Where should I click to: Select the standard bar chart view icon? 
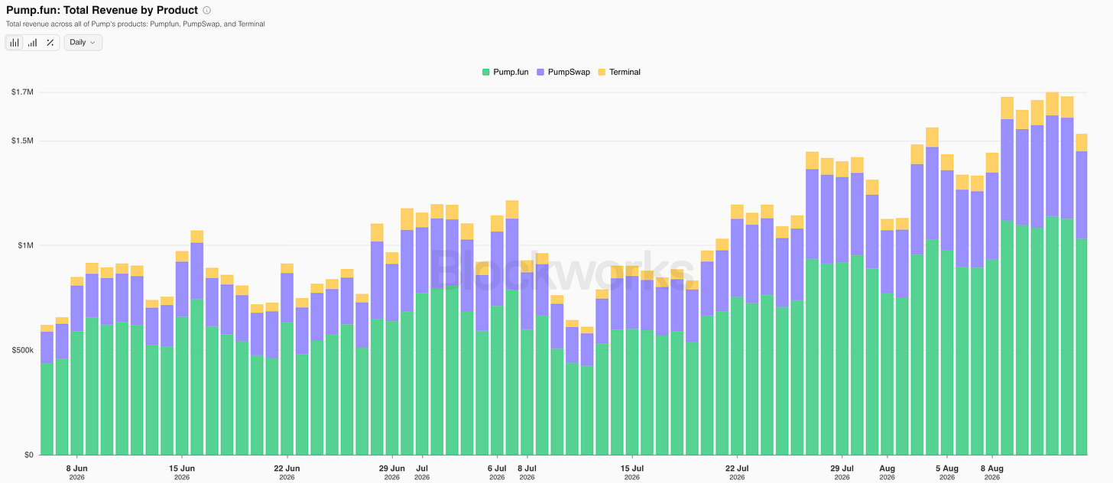click(x=15, y=43)
